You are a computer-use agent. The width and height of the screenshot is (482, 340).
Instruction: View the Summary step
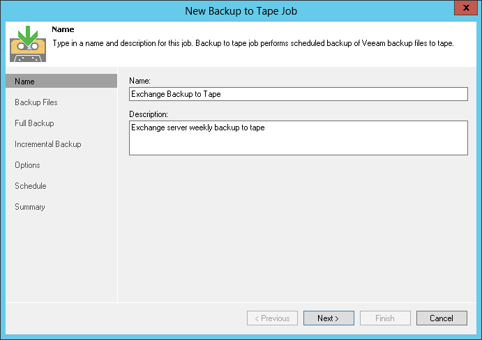[30, 207]
